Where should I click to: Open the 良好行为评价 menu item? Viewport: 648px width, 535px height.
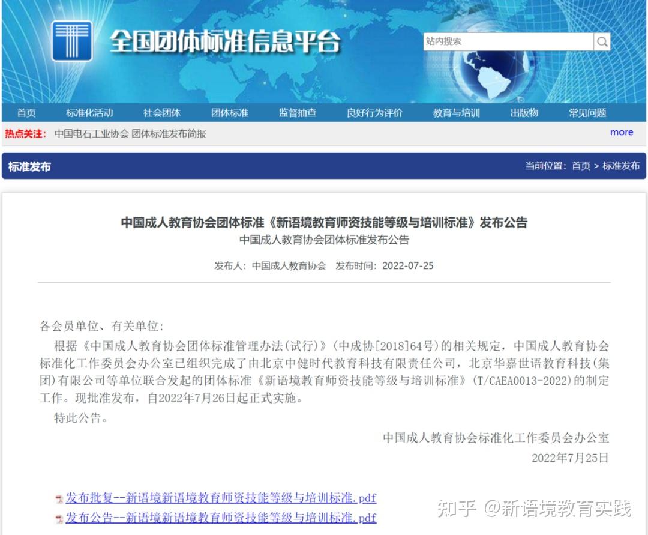[x=374, y=113]
